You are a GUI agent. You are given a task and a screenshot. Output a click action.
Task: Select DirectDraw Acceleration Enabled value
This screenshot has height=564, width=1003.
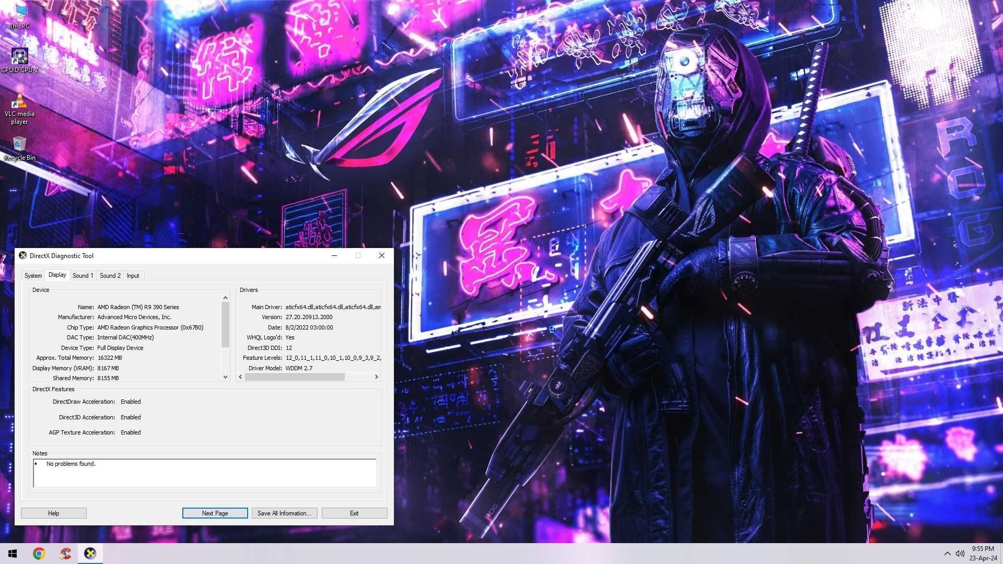point(131,402)
